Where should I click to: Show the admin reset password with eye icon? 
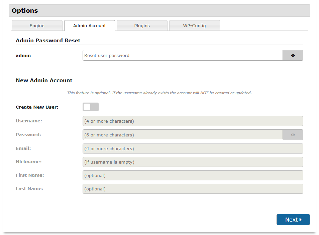pyautogui.click(x=293, y=55)
